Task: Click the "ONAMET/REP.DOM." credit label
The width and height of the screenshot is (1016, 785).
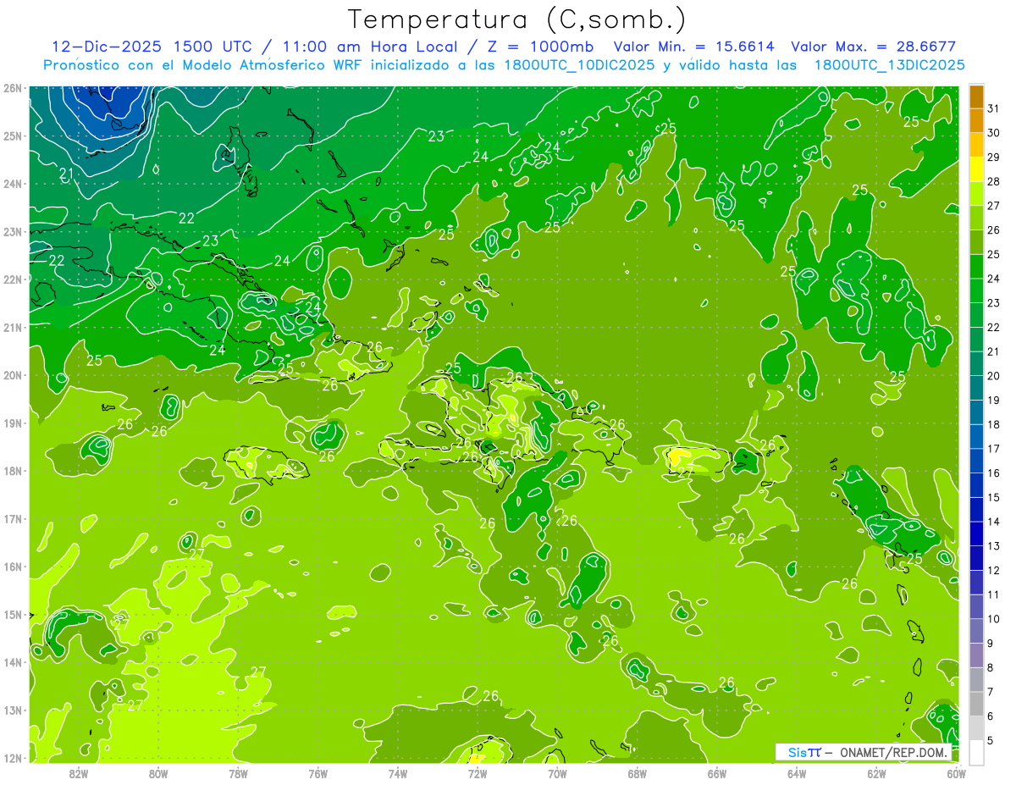Action: 894,752
